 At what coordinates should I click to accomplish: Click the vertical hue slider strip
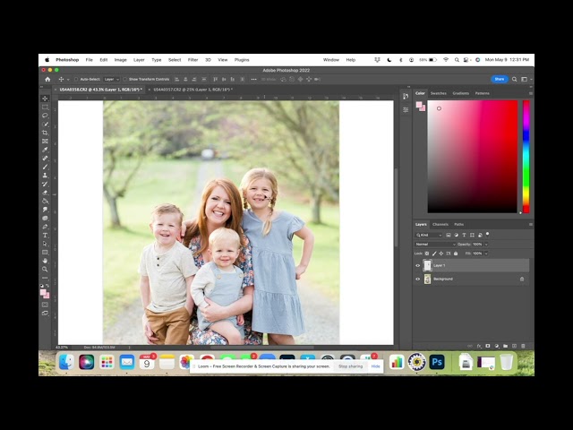[526, 157]
